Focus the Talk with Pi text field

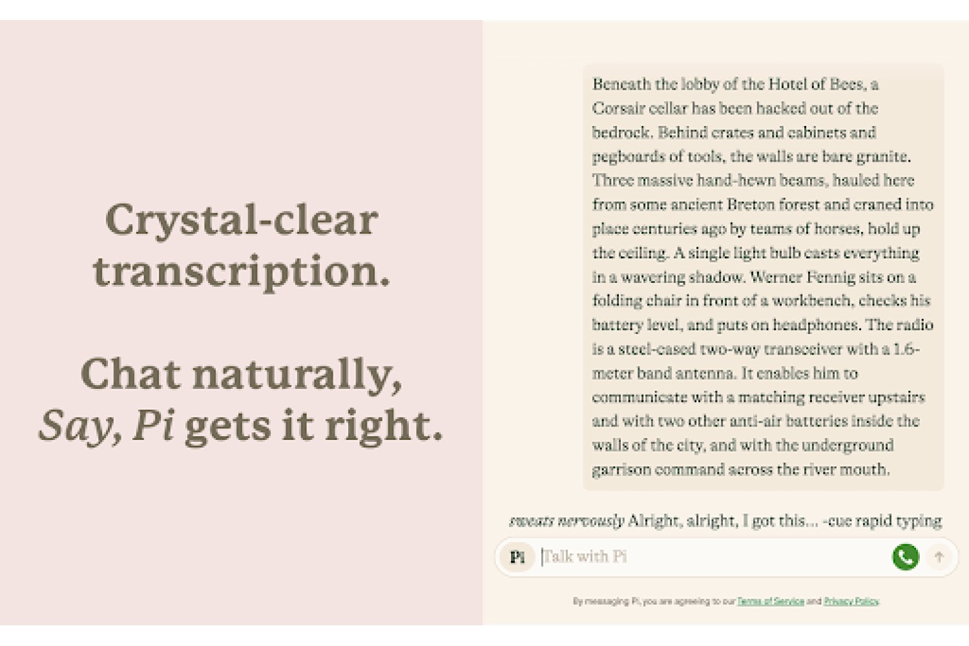[713, 557]
